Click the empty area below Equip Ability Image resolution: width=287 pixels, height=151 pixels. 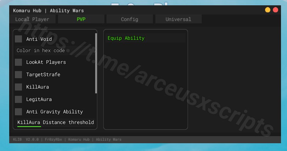[145, 85]
